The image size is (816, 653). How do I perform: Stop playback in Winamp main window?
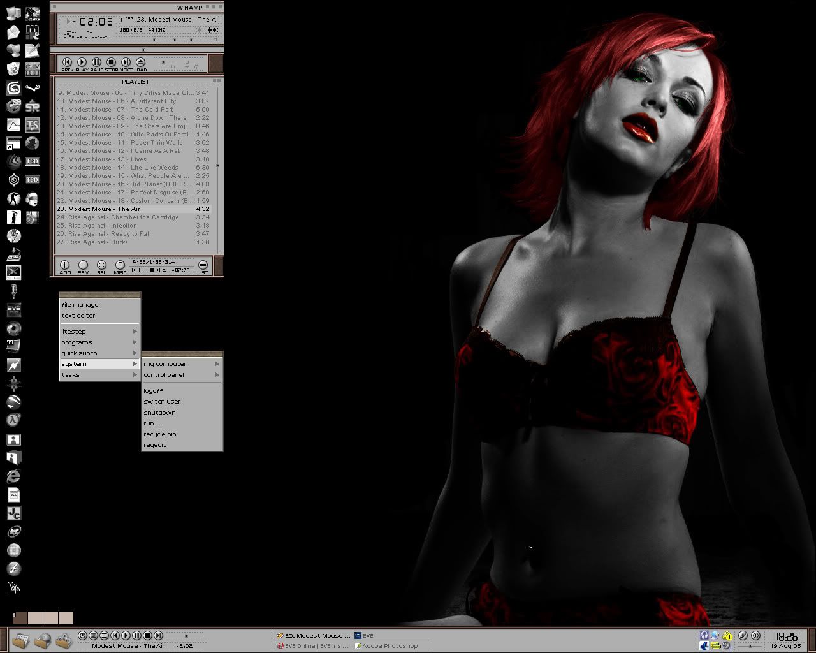point(111,64)
